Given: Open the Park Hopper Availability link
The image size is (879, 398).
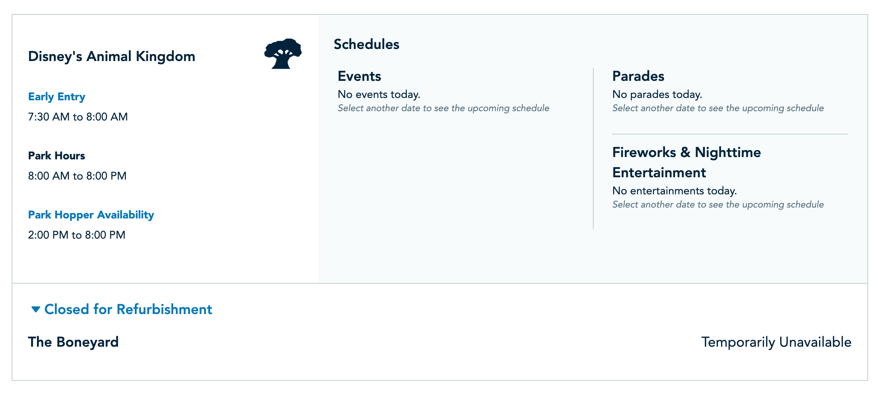Looking at the screenshot, I should tap(91, 215).
